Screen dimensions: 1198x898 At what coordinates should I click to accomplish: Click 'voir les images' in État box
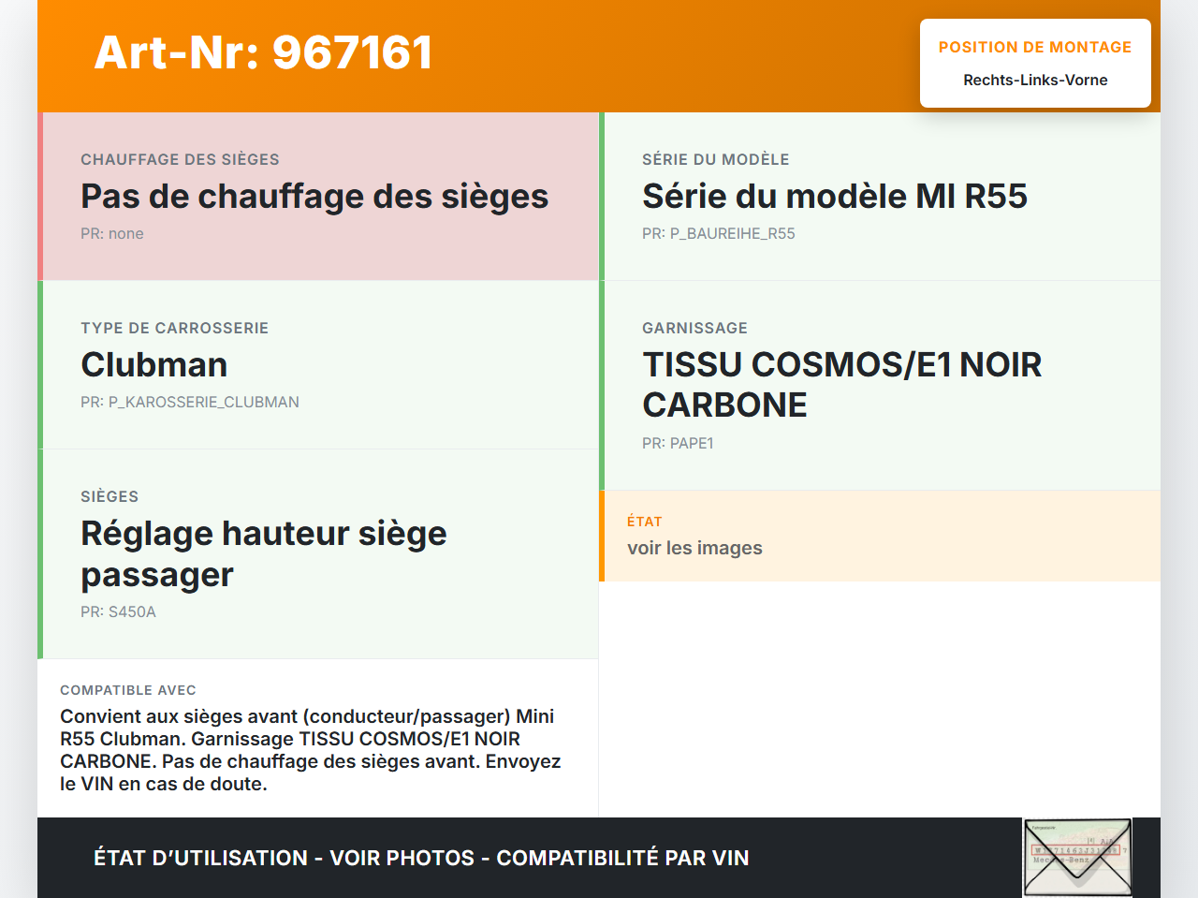click(x=694, y=549)
